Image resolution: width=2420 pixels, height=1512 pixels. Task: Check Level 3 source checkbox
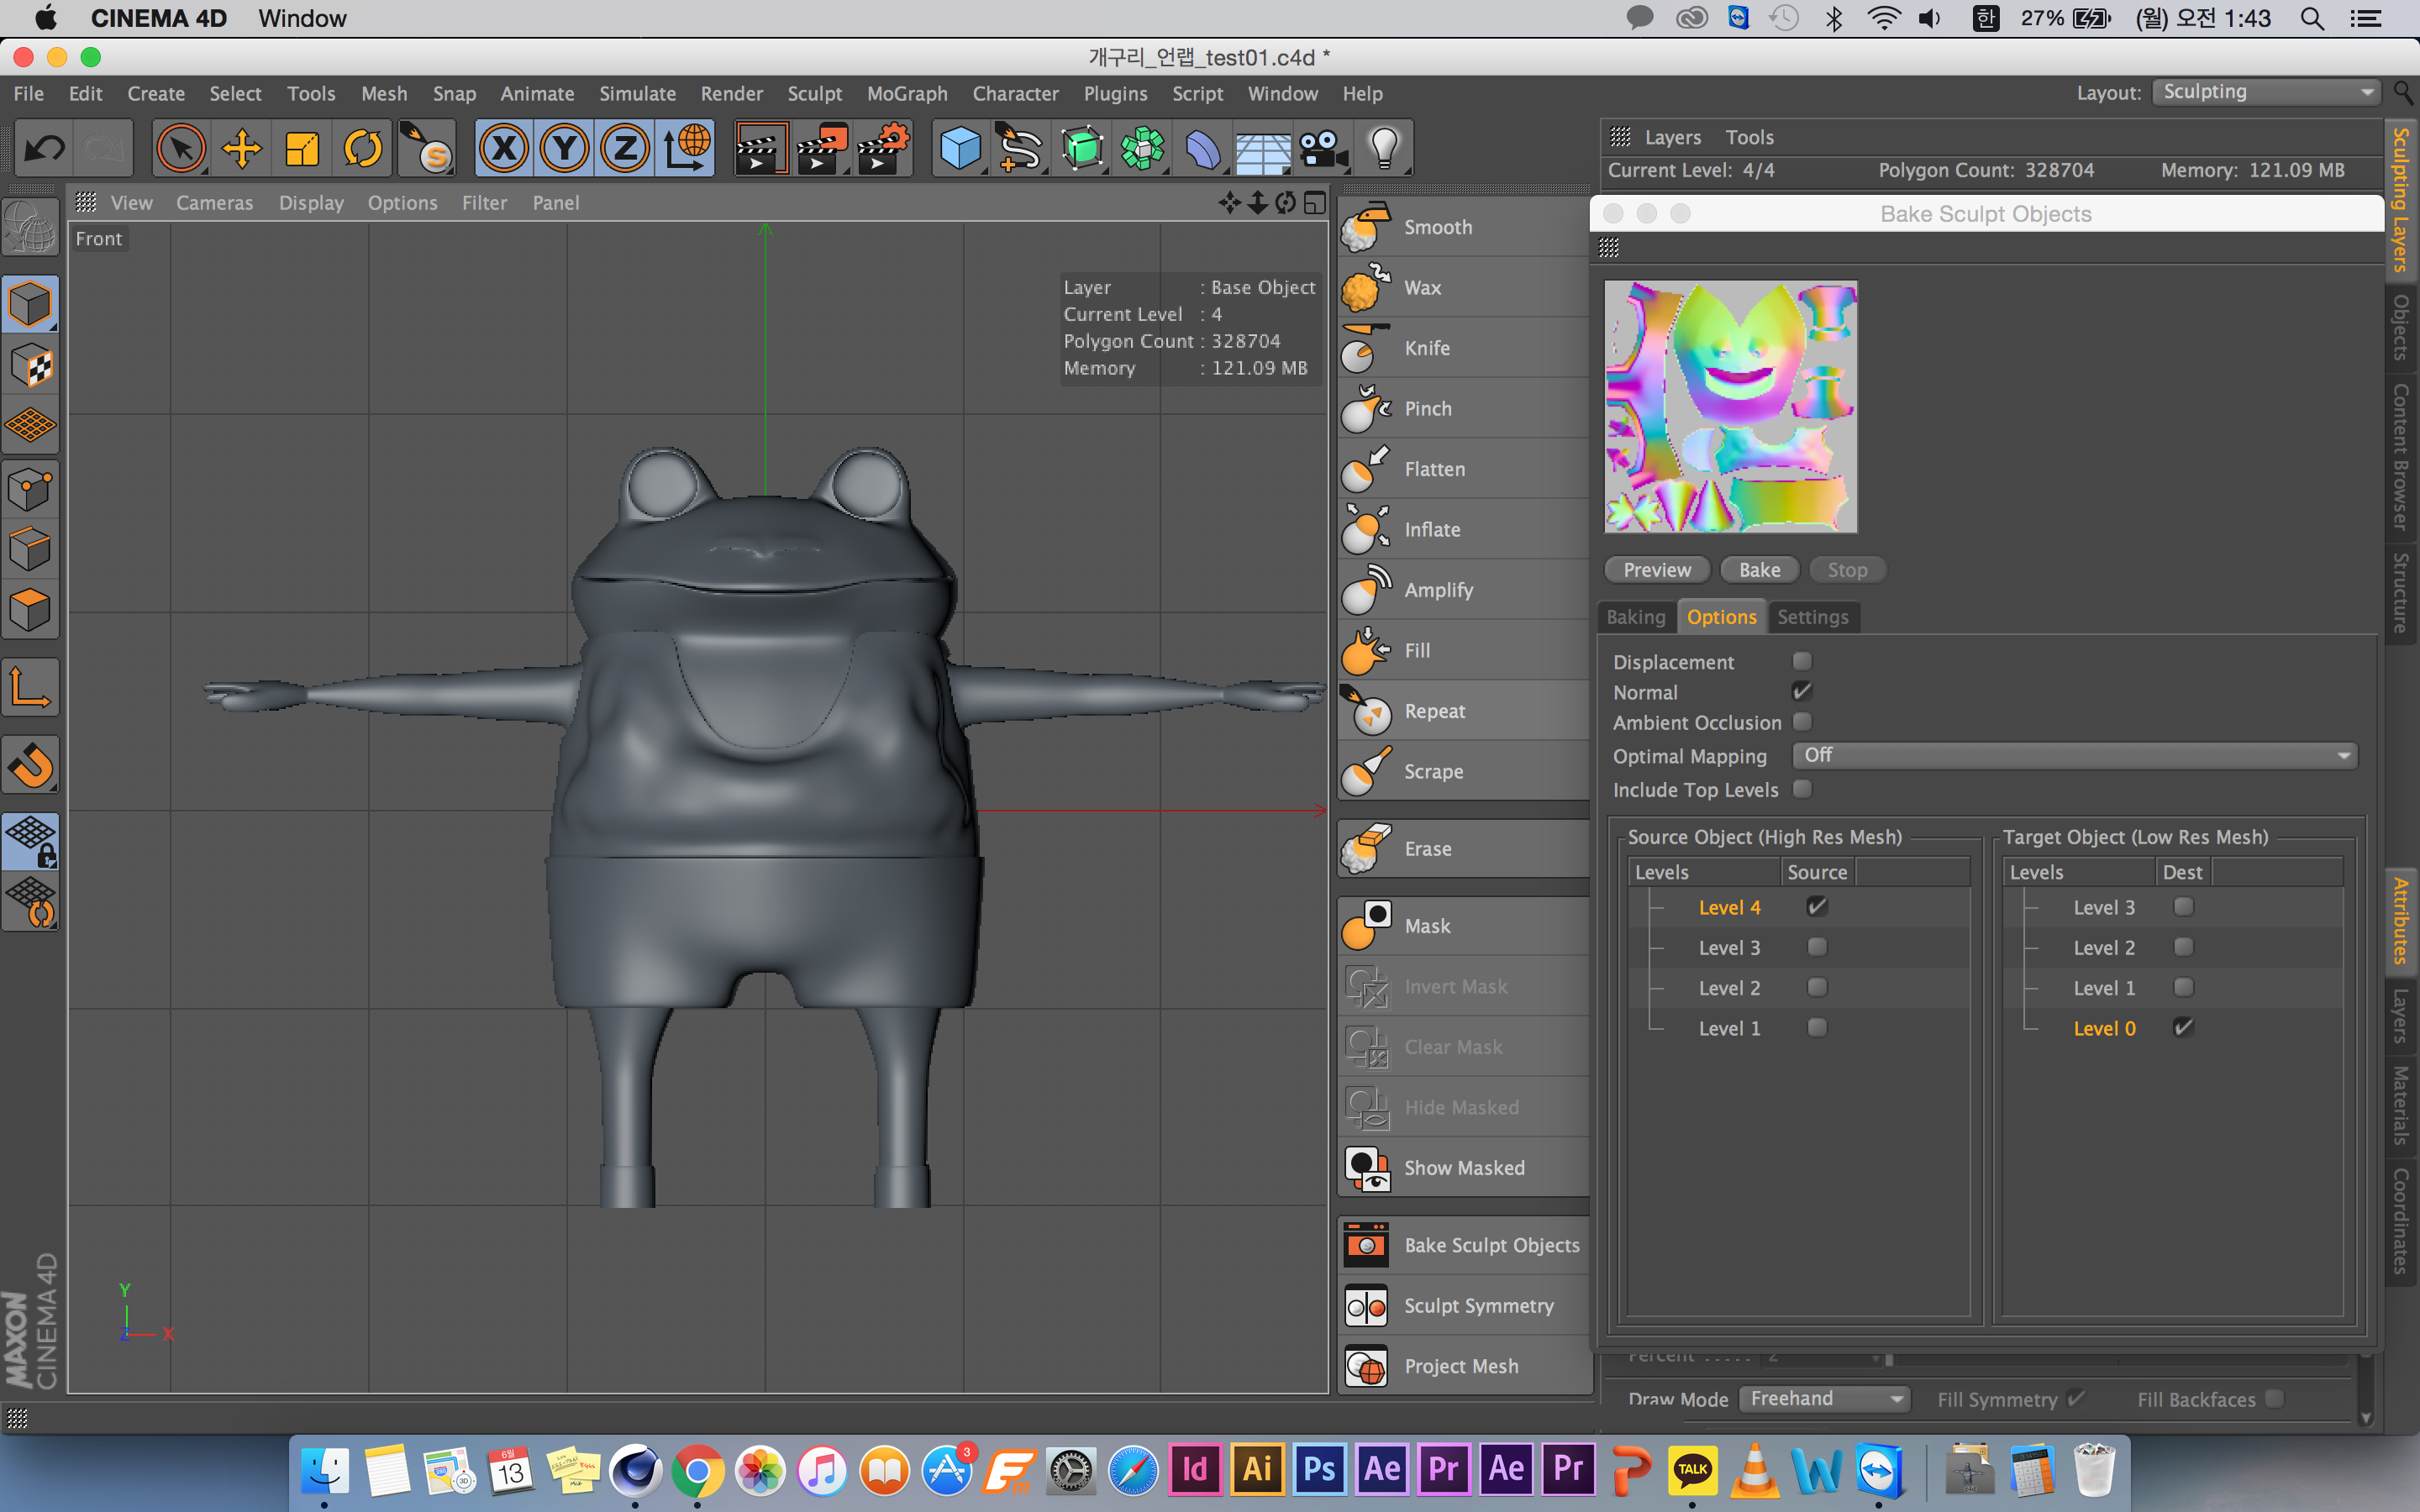[x=1817, y=947]
